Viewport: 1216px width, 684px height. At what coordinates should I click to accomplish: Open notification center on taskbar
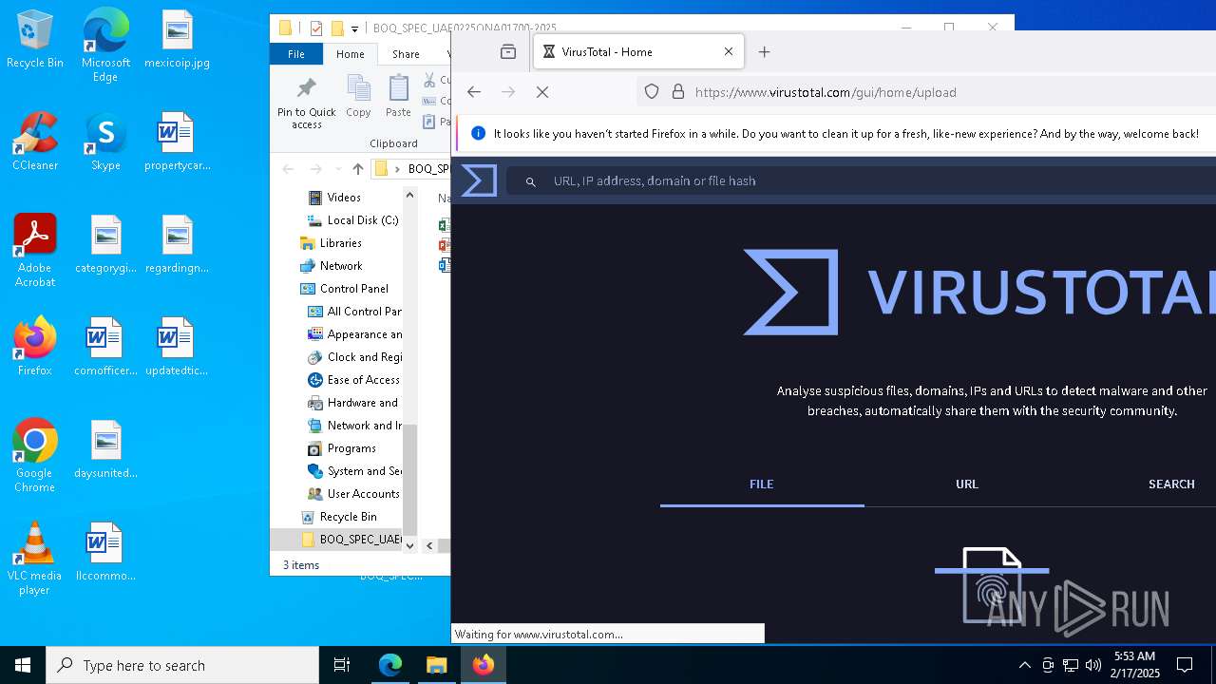pos(1185,665)
